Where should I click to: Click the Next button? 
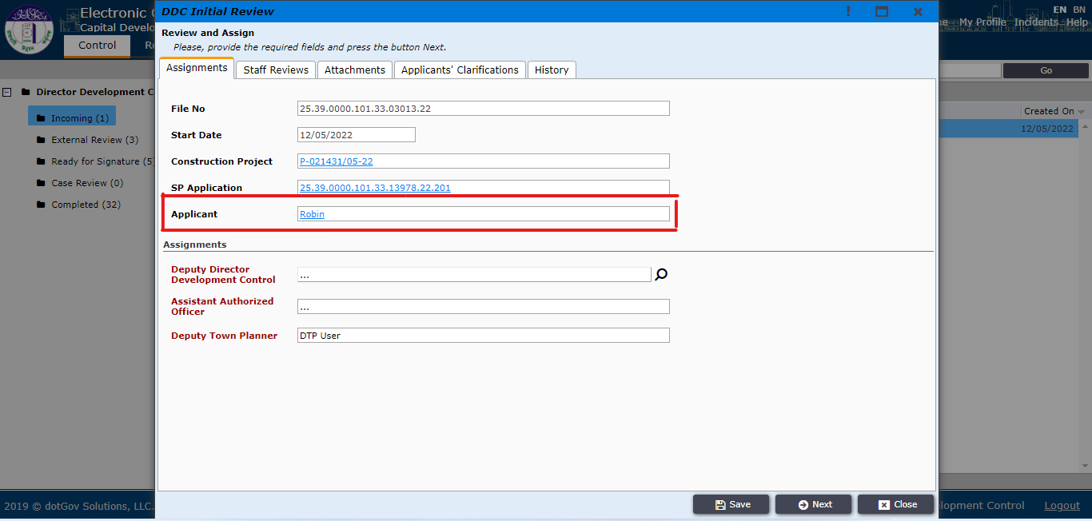(x=814, y=504)
